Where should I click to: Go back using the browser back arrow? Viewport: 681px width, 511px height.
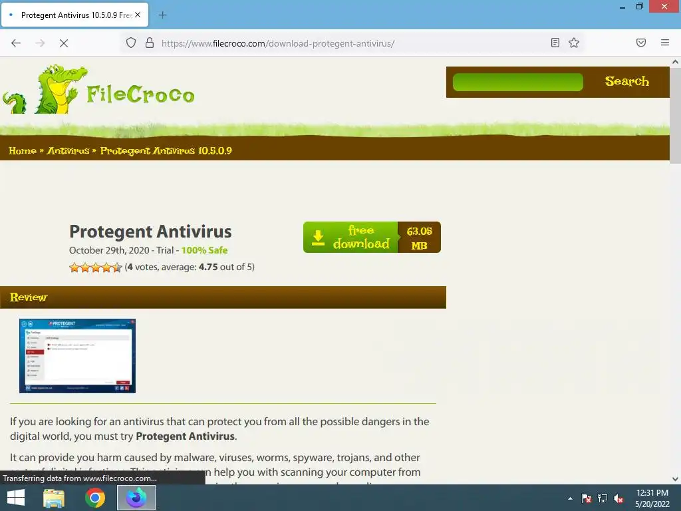[x=16, y=43]
